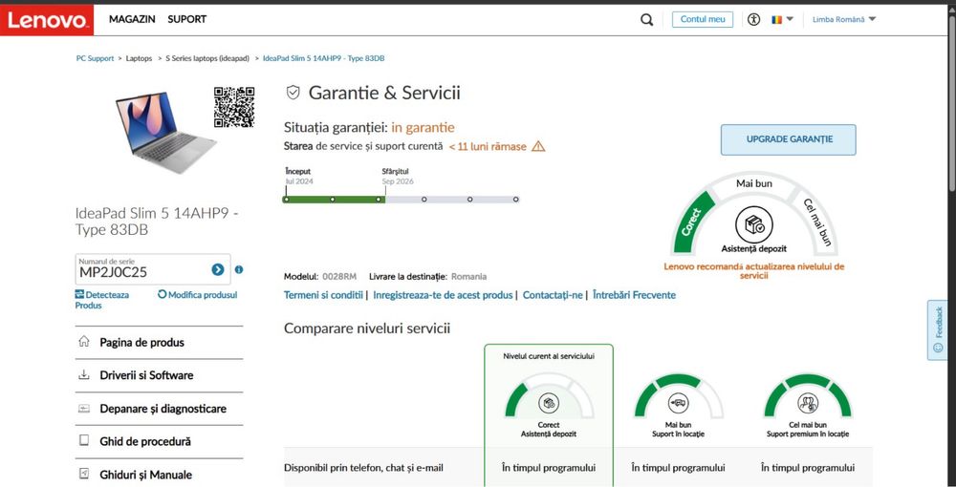Click the home icon next to Pagina de produs
The image size is (956, 487).
83,342
